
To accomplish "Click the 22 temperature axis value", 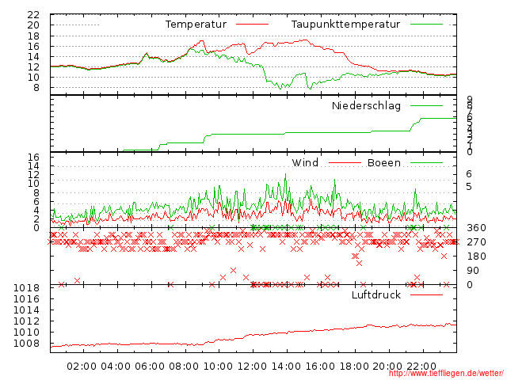I will [x=33, y=14].
